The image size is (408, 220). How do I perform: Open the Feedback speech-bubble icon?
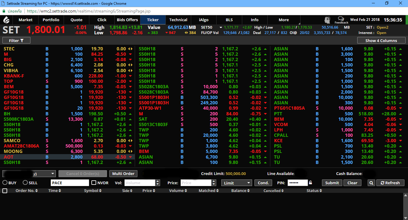(341, 19)
